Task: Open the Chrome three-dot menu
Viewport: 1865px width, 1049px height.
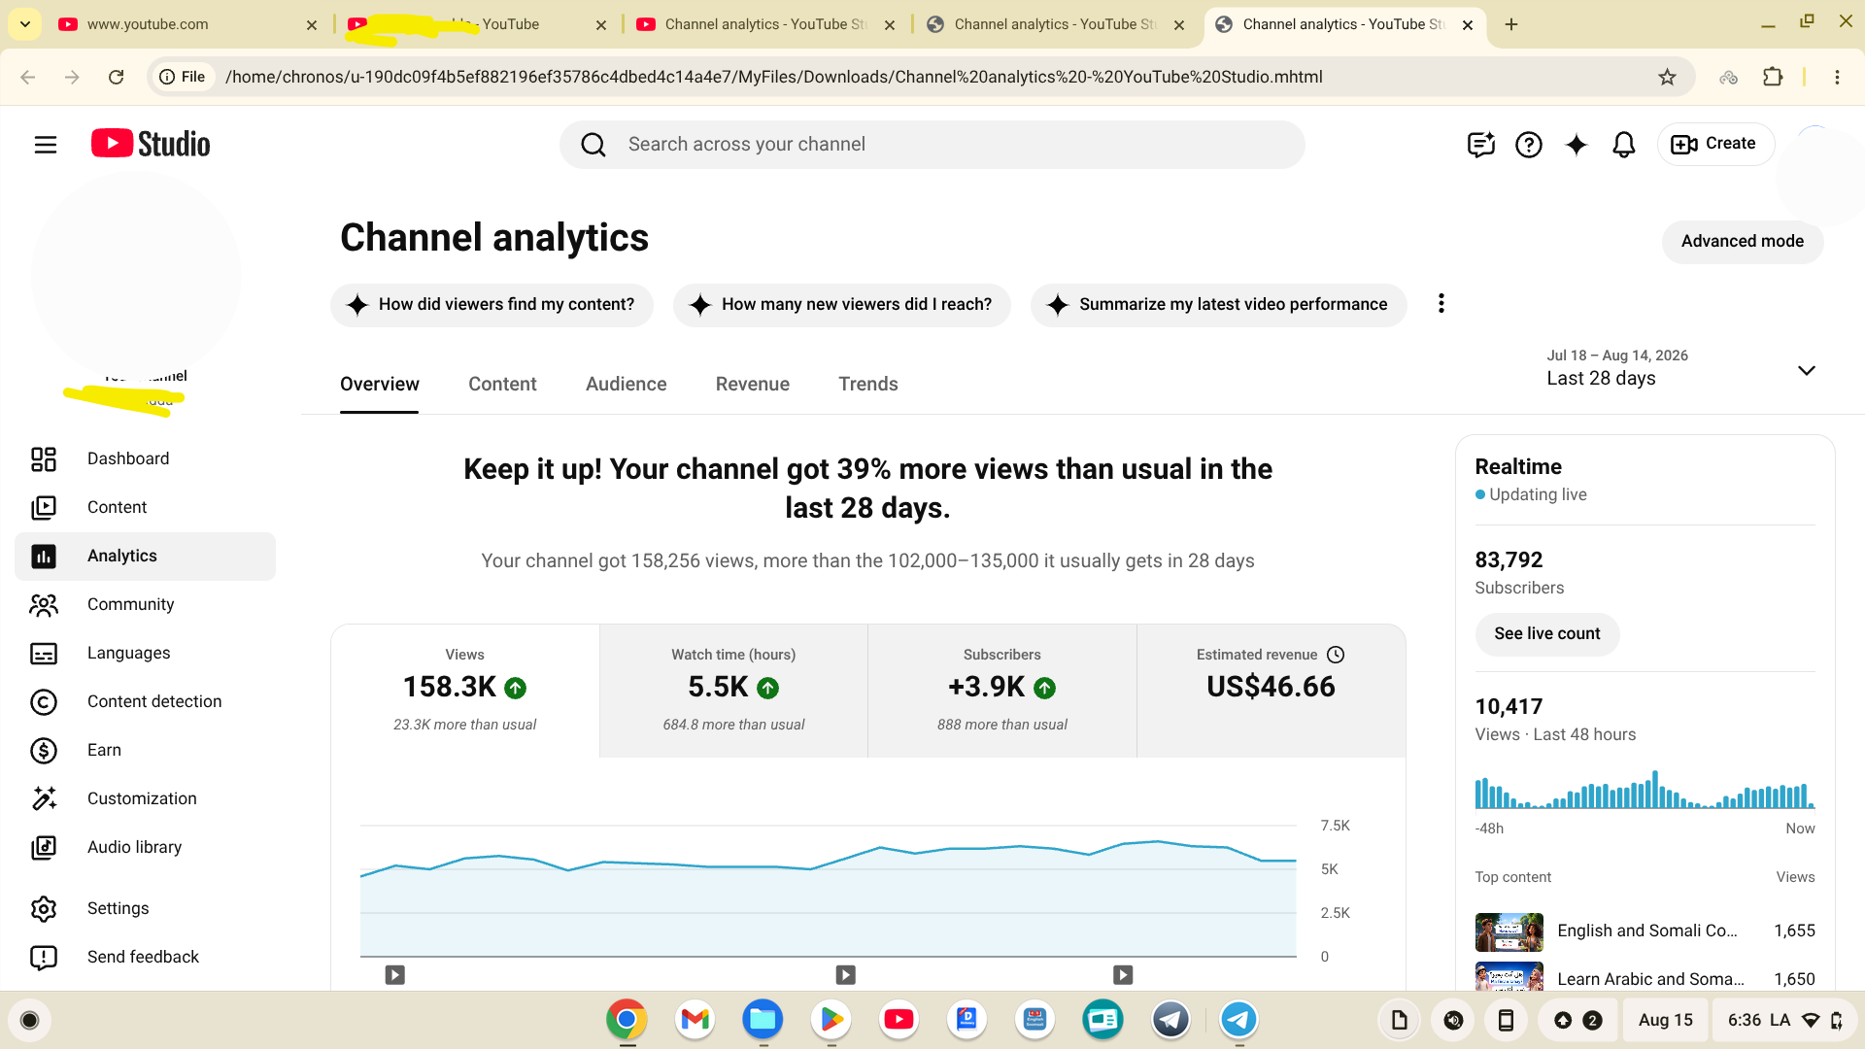Action: [1837, 77]
